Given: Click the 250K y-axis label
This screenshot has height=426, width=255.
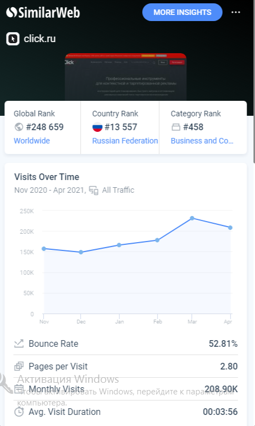Looking at the screenshot, I should tap(27, 211).
